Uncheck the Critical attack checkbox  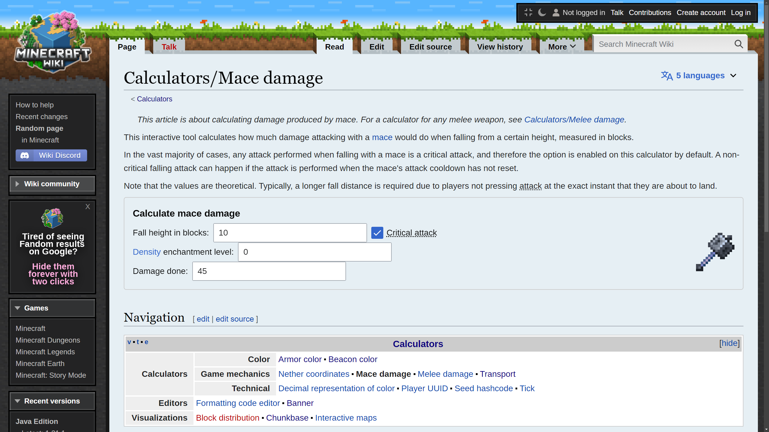(x=377, y=233)
